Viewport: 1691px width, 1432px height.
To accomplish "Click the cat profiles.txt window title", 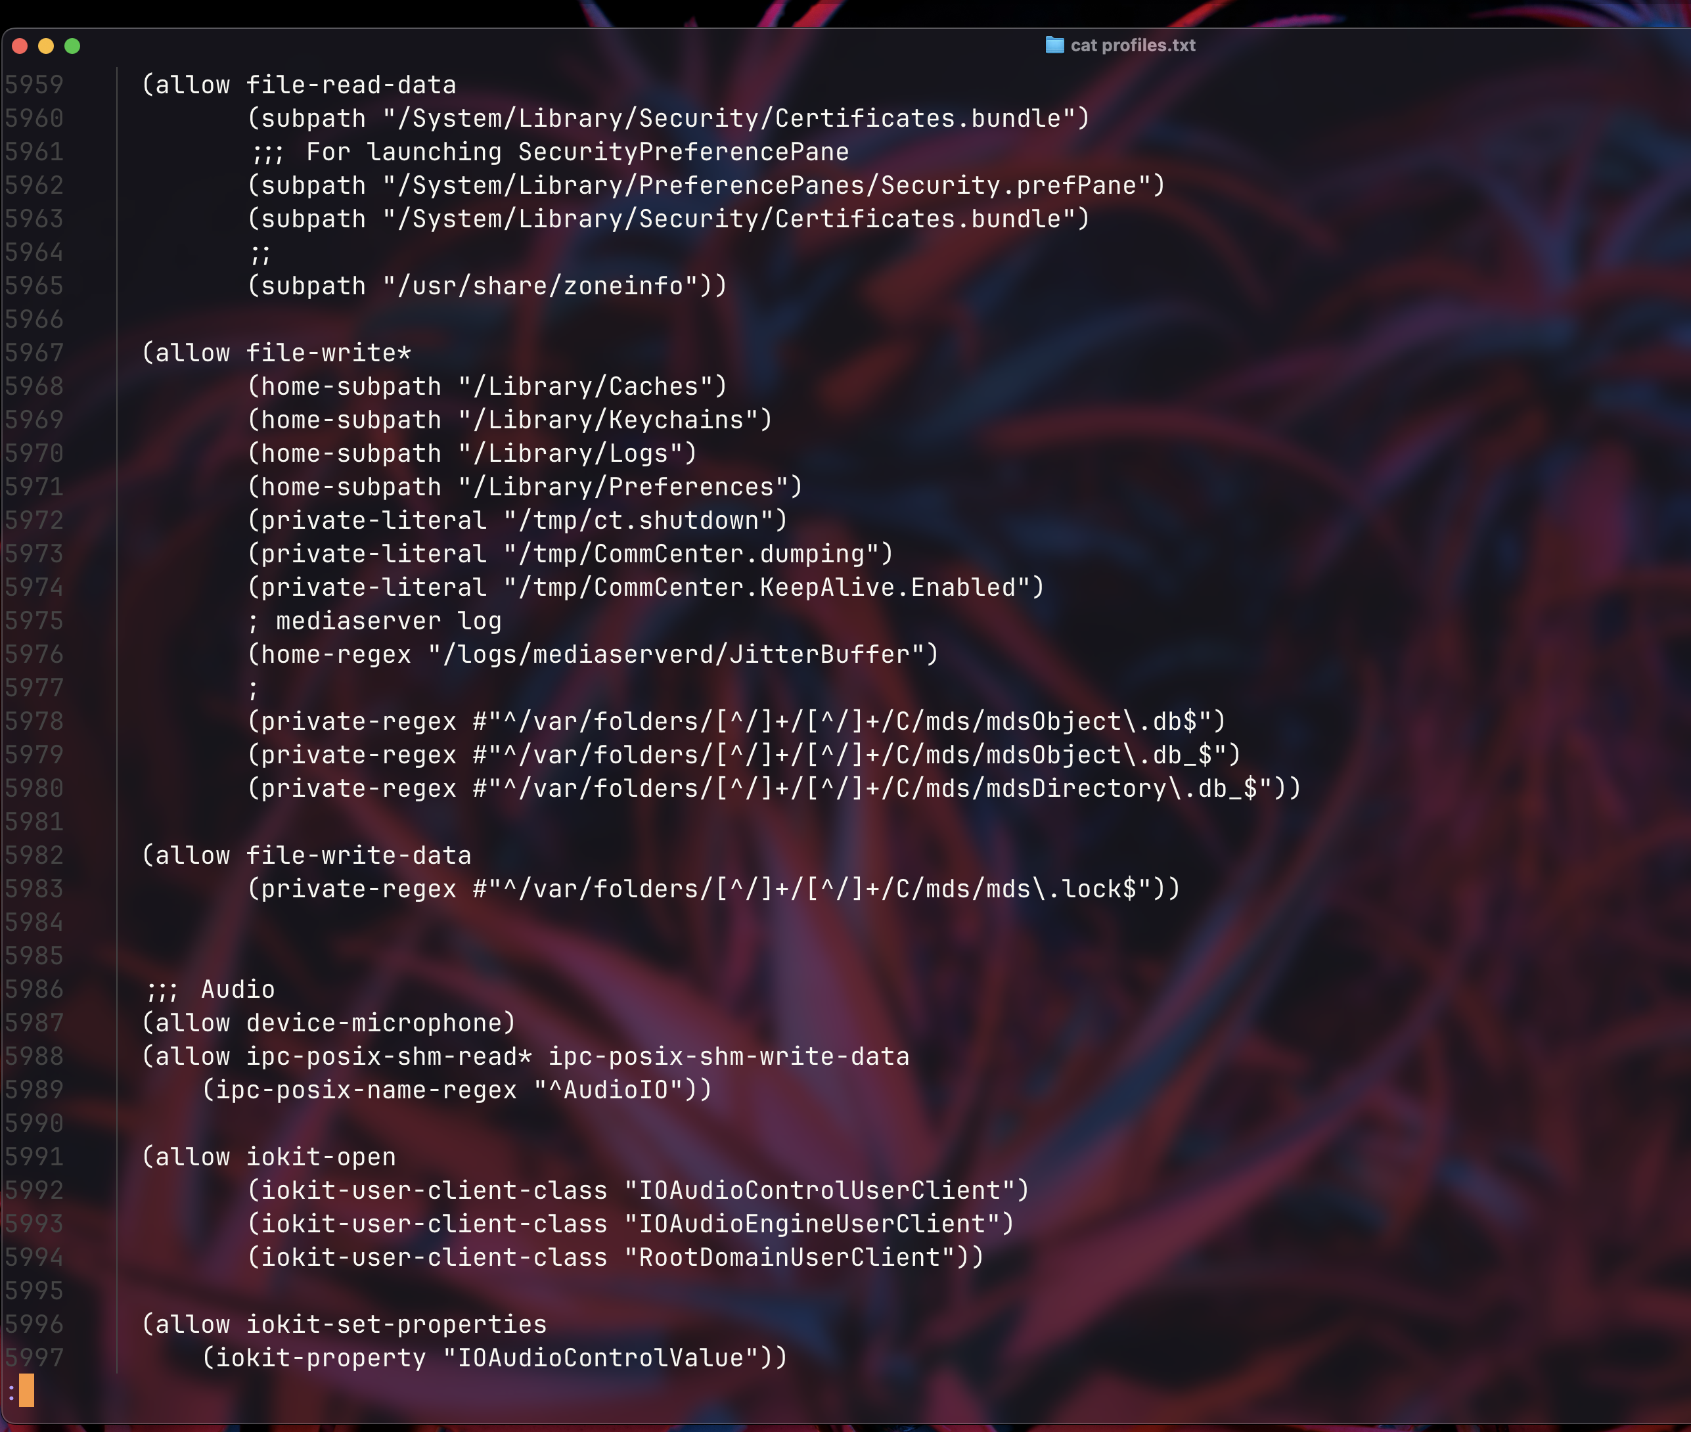I will pyautogui.click(x=1133, y=45).
